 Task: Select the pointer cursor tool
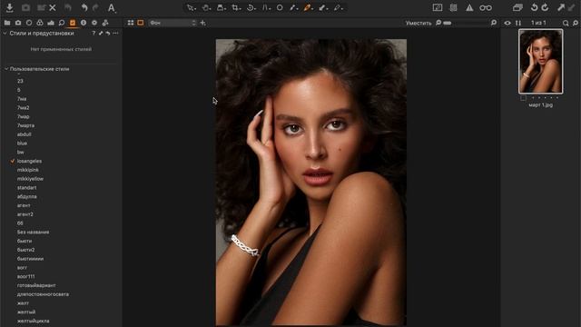(x=191, y=7)
